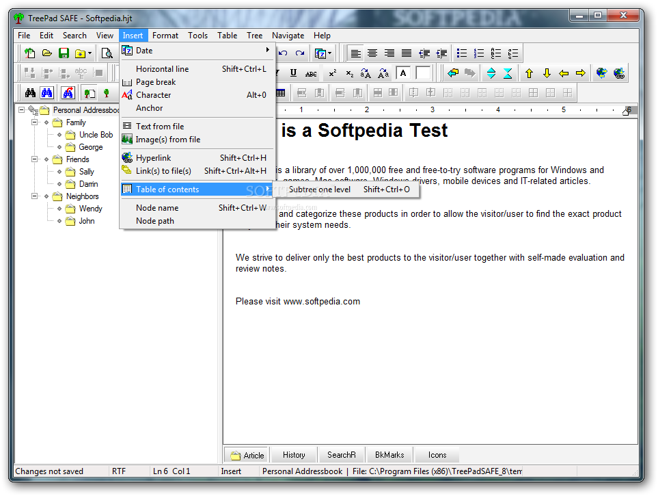Increase paragraph indent

click(441, 53)
